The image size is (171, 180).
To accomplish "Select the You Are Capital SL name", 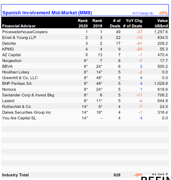I will tap(19, 118).
